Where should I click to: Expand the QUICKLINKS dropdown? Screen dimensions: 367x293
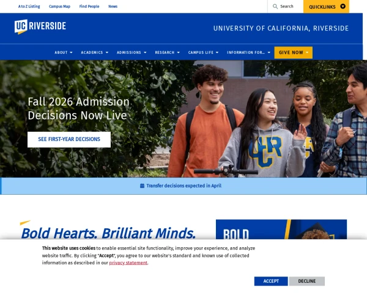click(326, 7)
